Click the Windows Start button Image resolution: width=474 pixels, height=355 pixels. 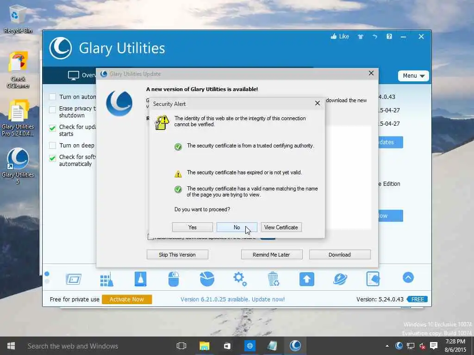point(11,346)
